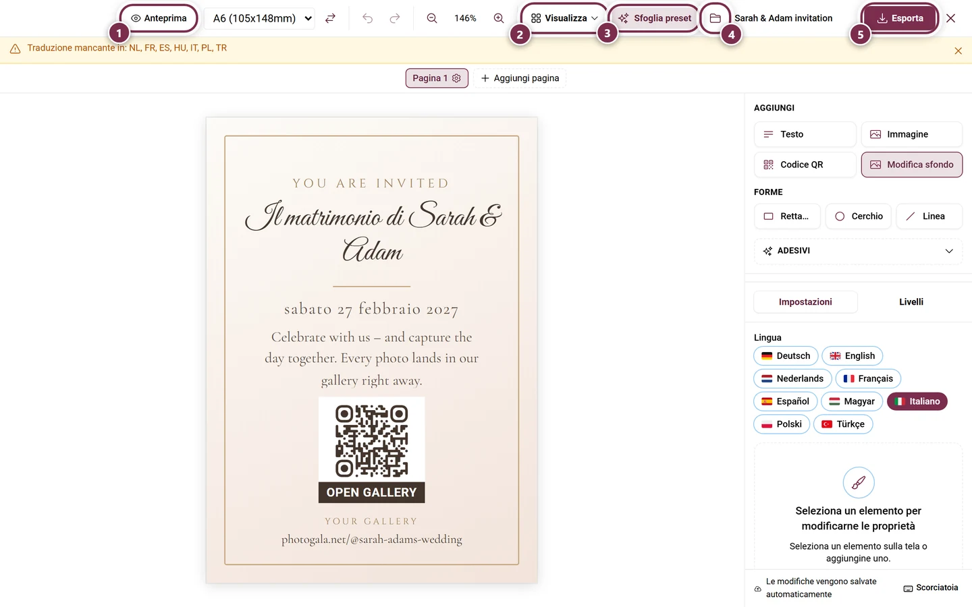
Task: Add an Immagine element
Action: [x=911, y=134]
